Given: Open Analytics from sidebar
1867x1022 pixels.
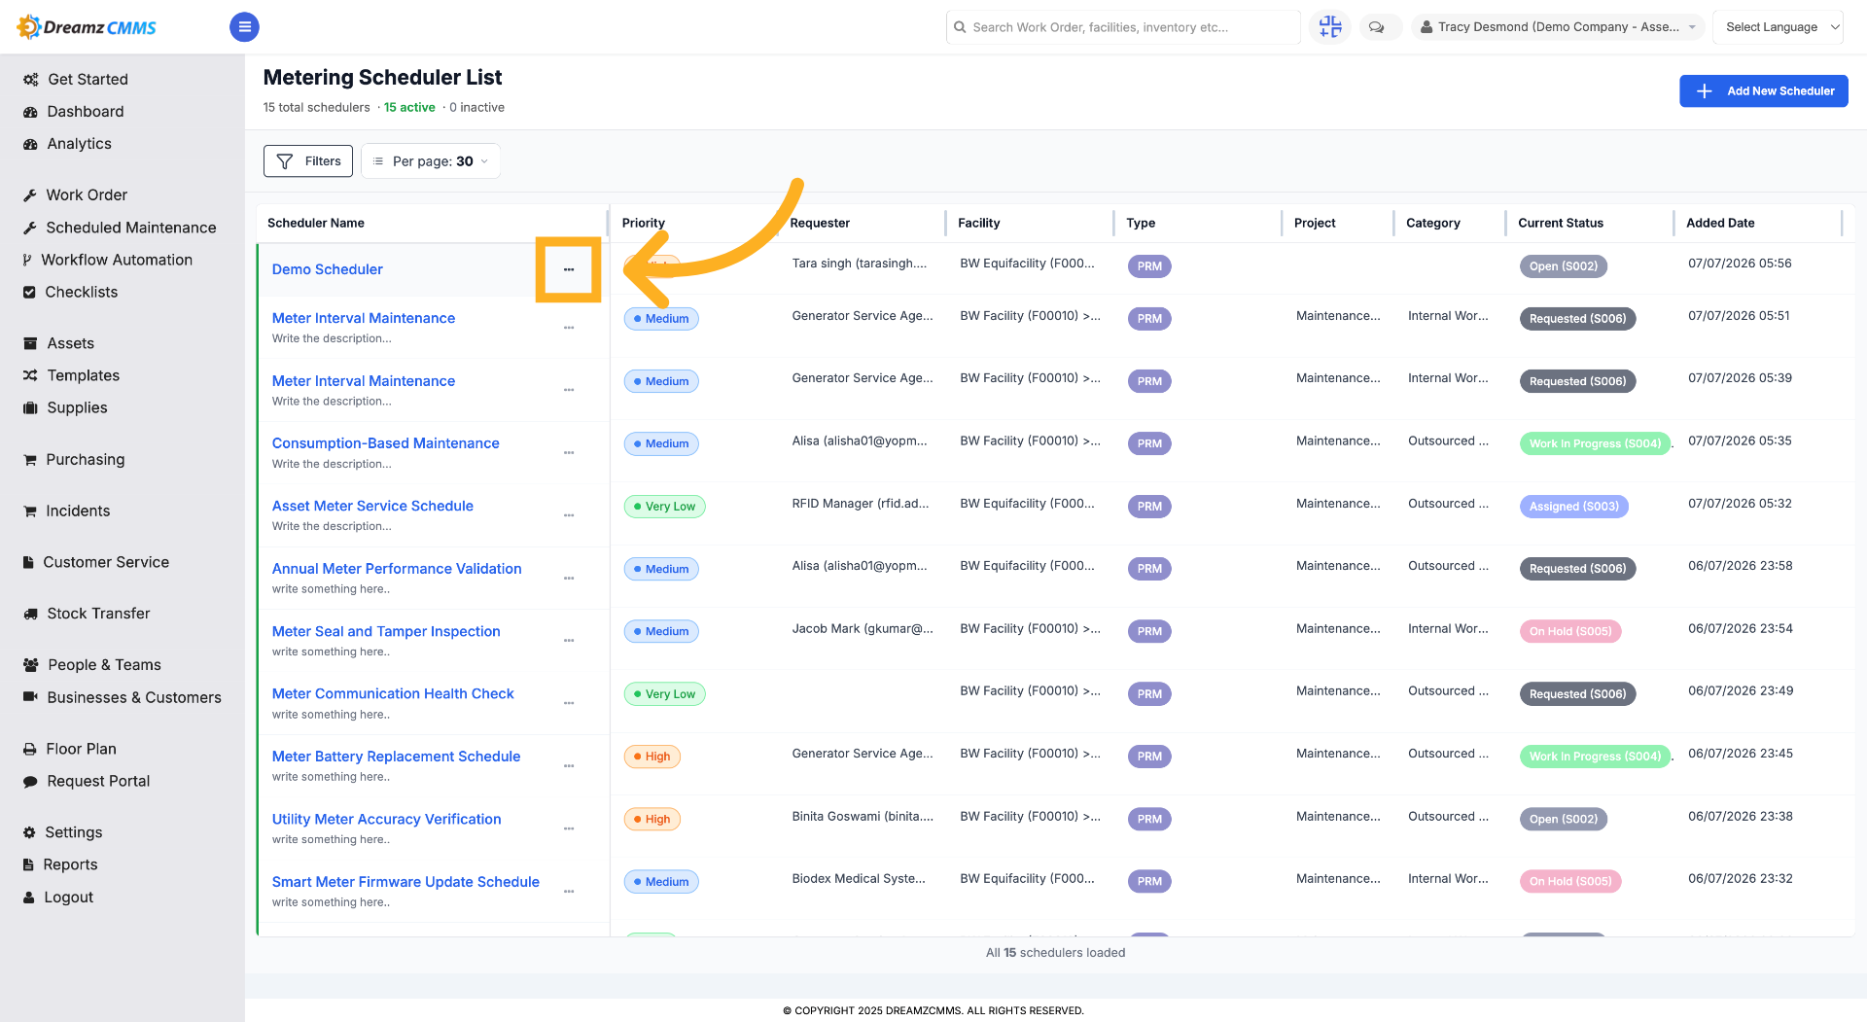Looking at the screenshot, I should tap(80, 144).
